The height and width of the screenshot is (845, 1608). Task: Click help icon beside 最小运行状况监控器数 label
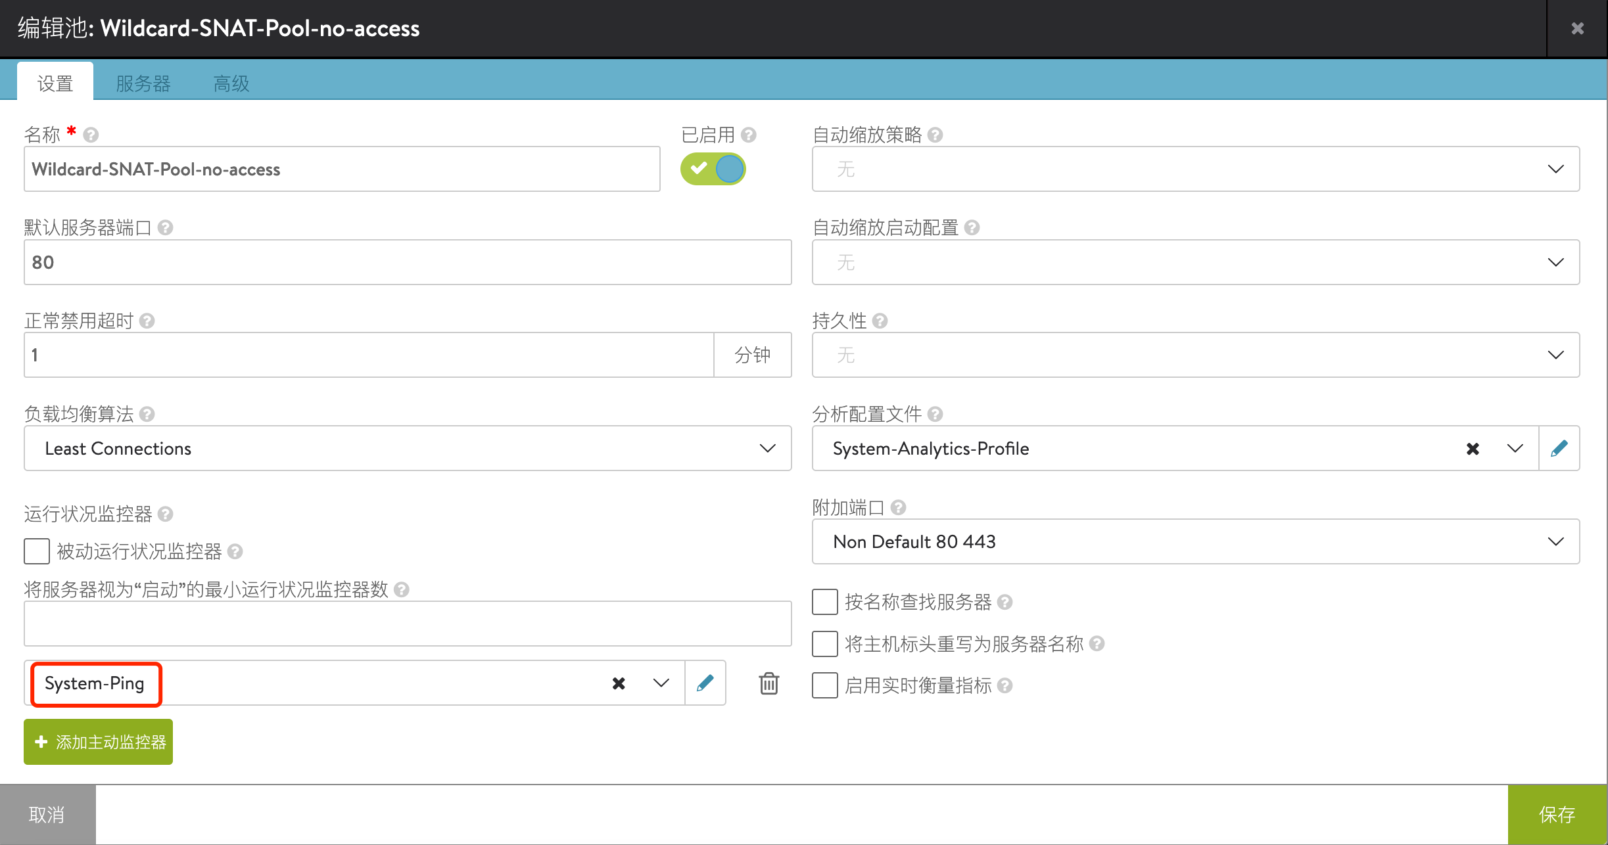(401, 589)
